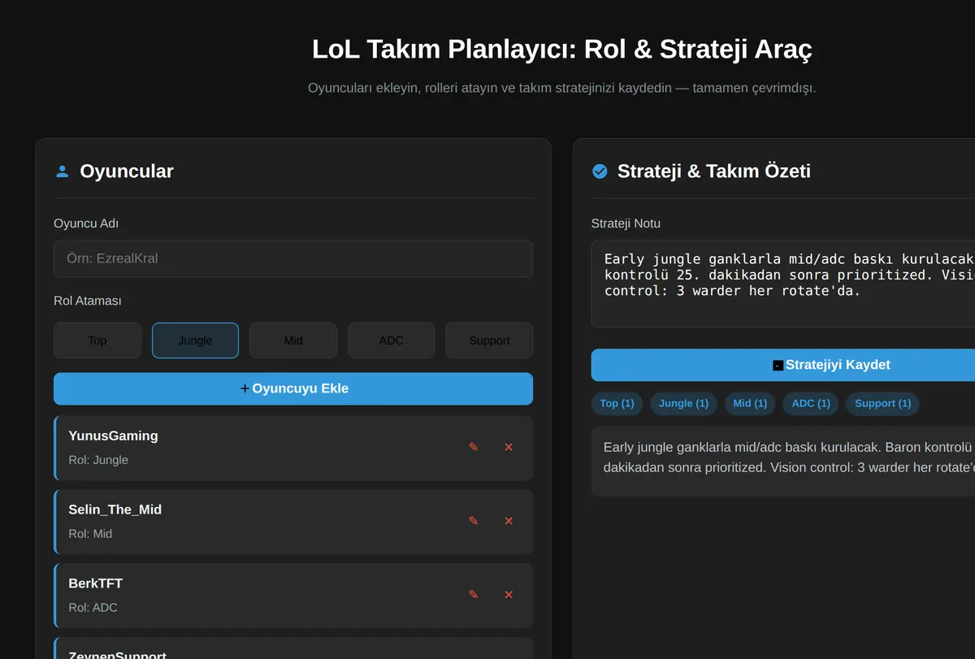The height and width of the screenshot is (659, 975).
Task: Select the ADC role
Action: [391, 340]
